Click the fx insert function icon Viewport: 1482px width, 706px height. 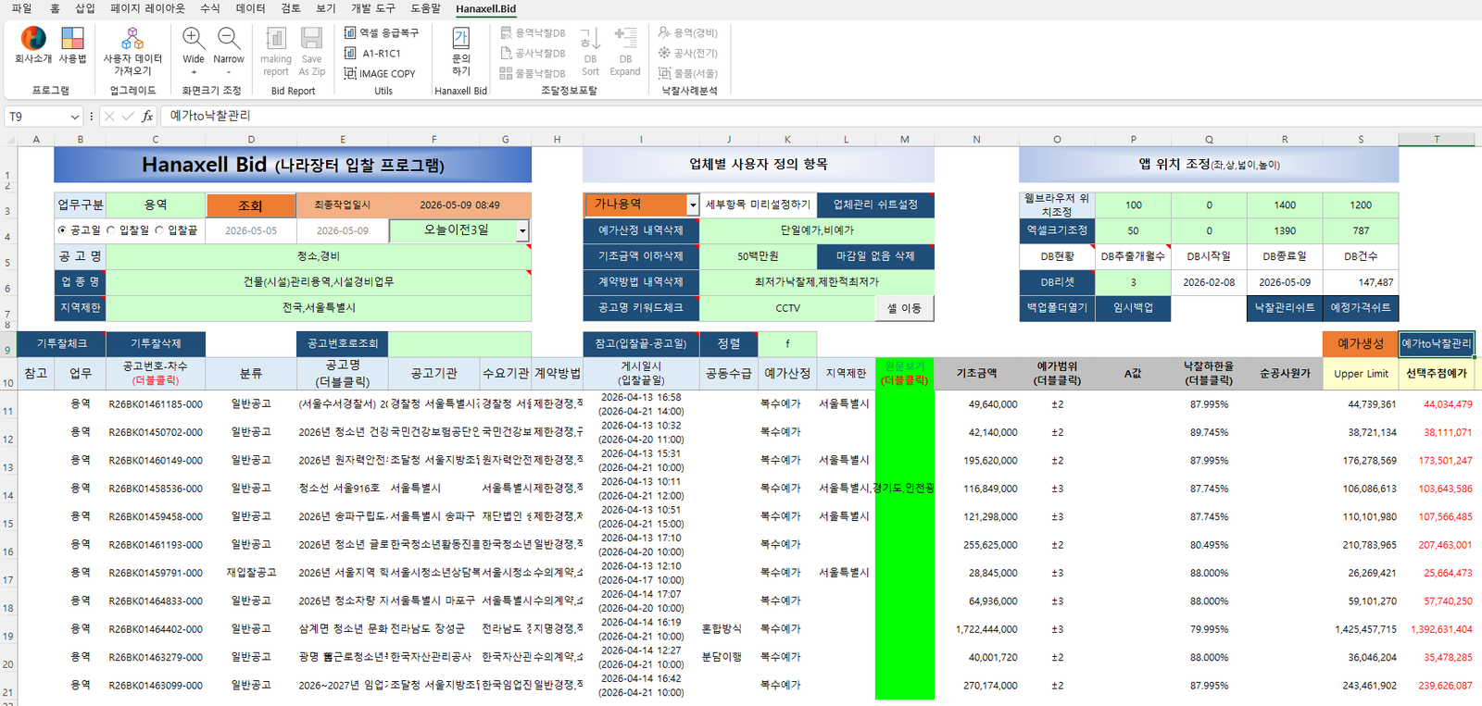(147, 116)
